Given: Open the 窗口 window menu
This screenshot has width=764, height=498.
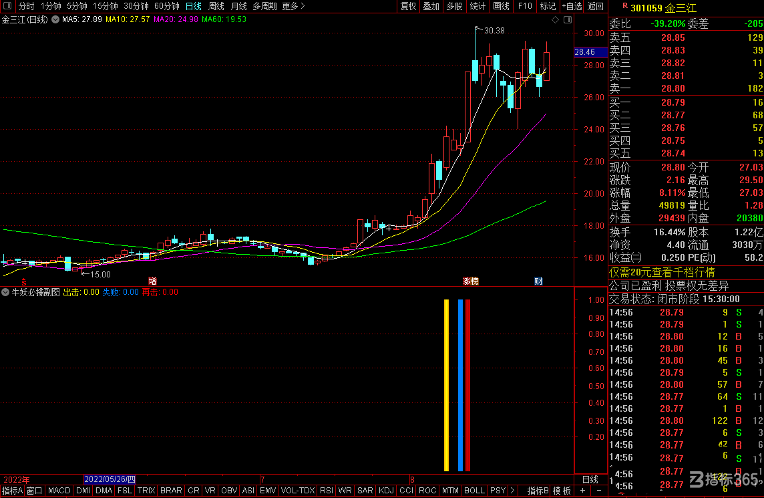Looking at the screenshot, I should click(35, 491).
